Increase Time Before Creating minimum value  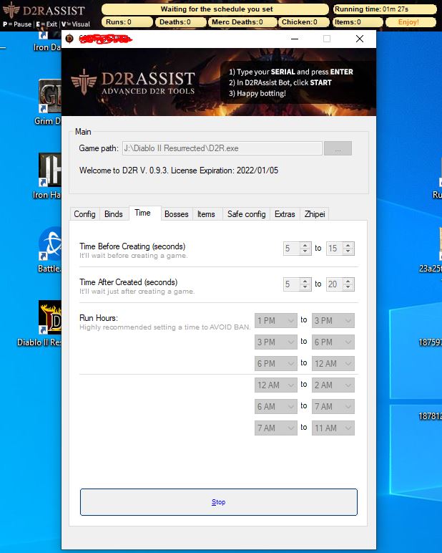(305, 246)
